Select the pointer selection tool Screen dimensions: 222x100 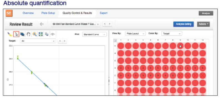16,34
